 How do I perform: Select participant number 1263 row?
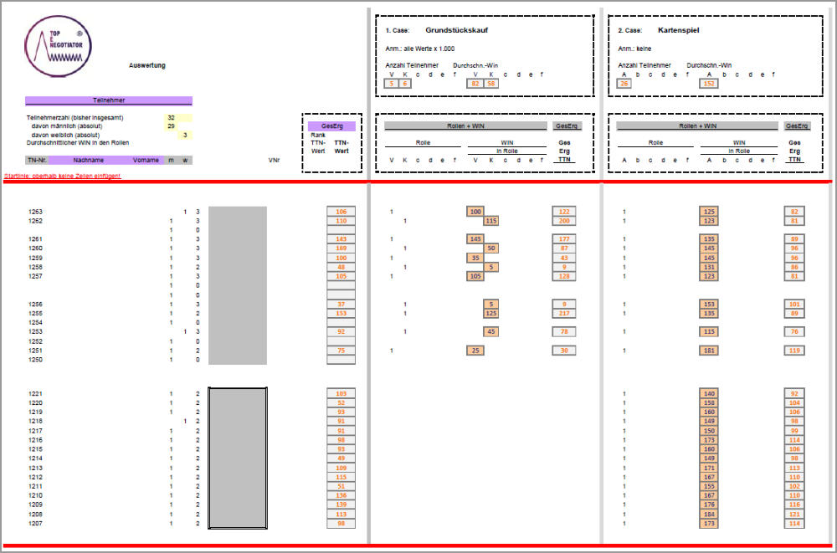[x=38, y=212]
